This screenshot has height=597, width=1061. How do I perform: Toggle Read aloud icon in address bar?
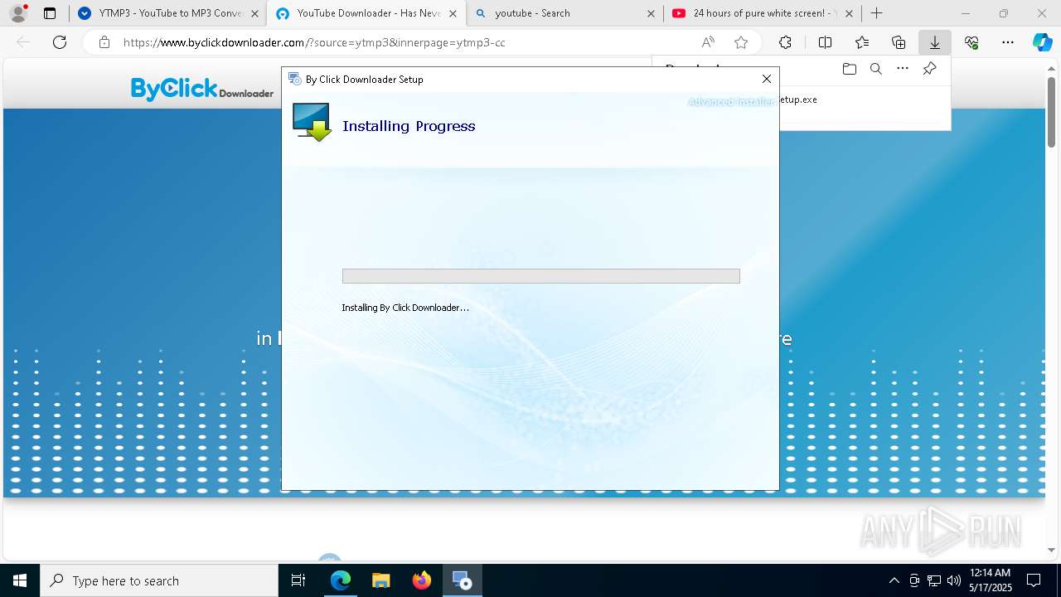click(x=708, y=42)
